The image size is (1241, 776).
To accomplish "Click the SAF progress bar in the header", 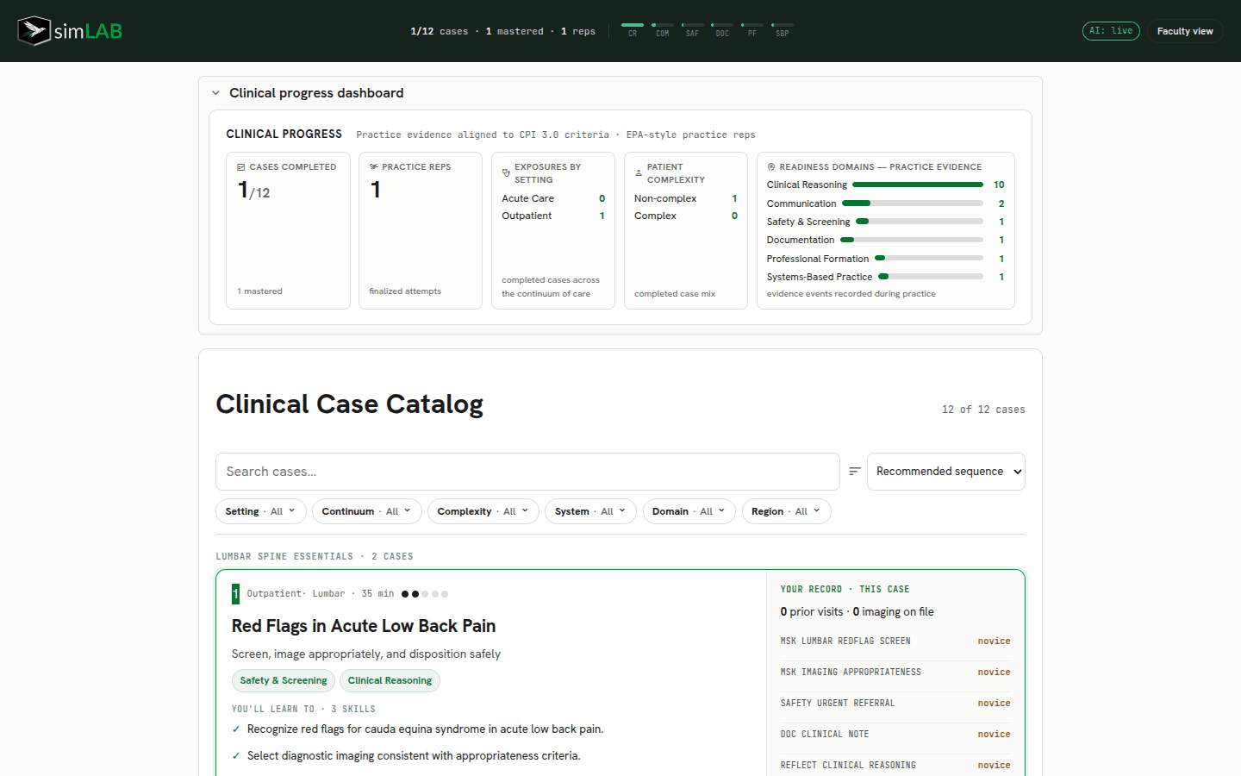I will pos(693,26).
